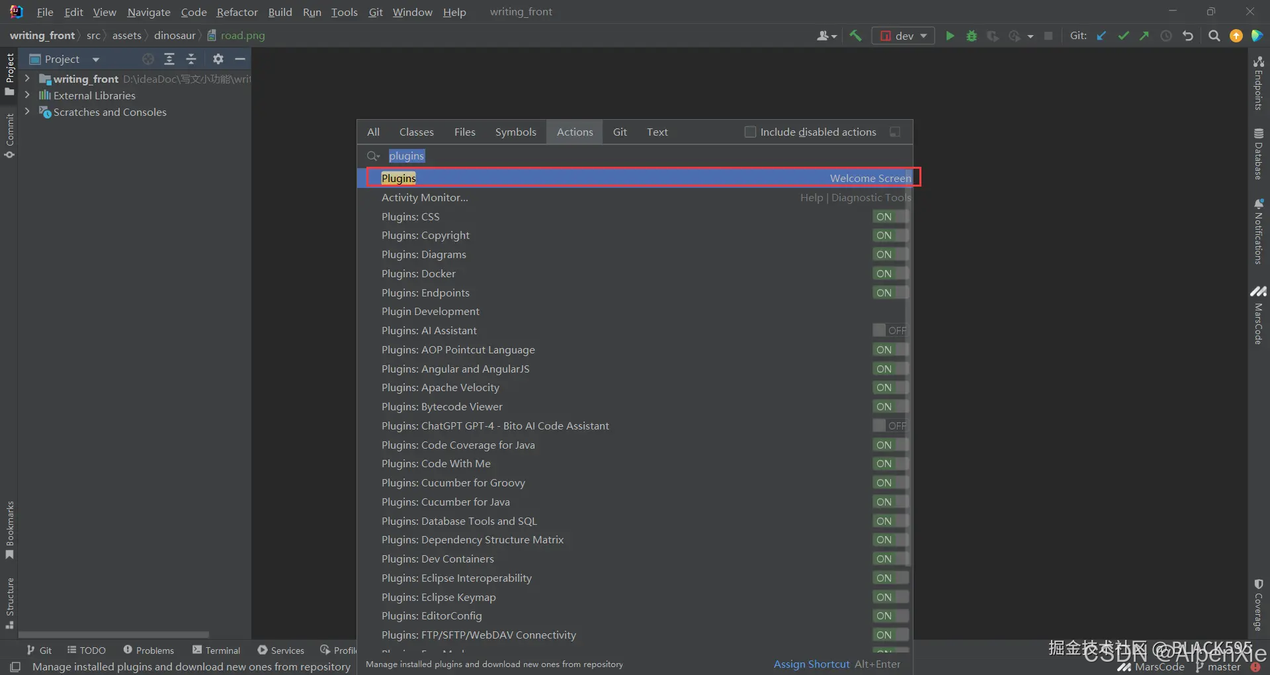Click the Rollback undo icon
1270x675 pixels.
[1188, 36]
